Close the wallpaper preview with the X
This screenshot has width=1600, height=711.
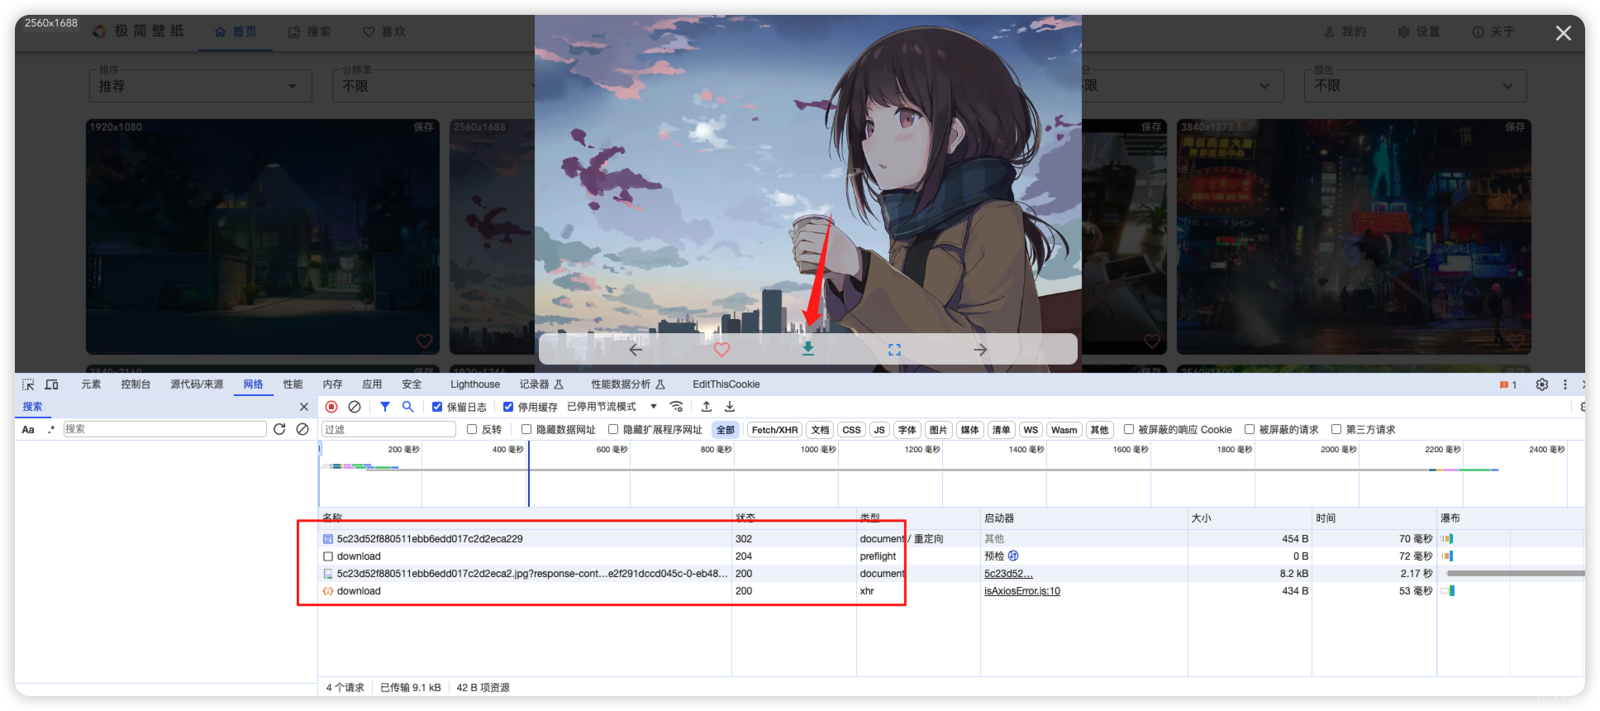coord(1563,33)
